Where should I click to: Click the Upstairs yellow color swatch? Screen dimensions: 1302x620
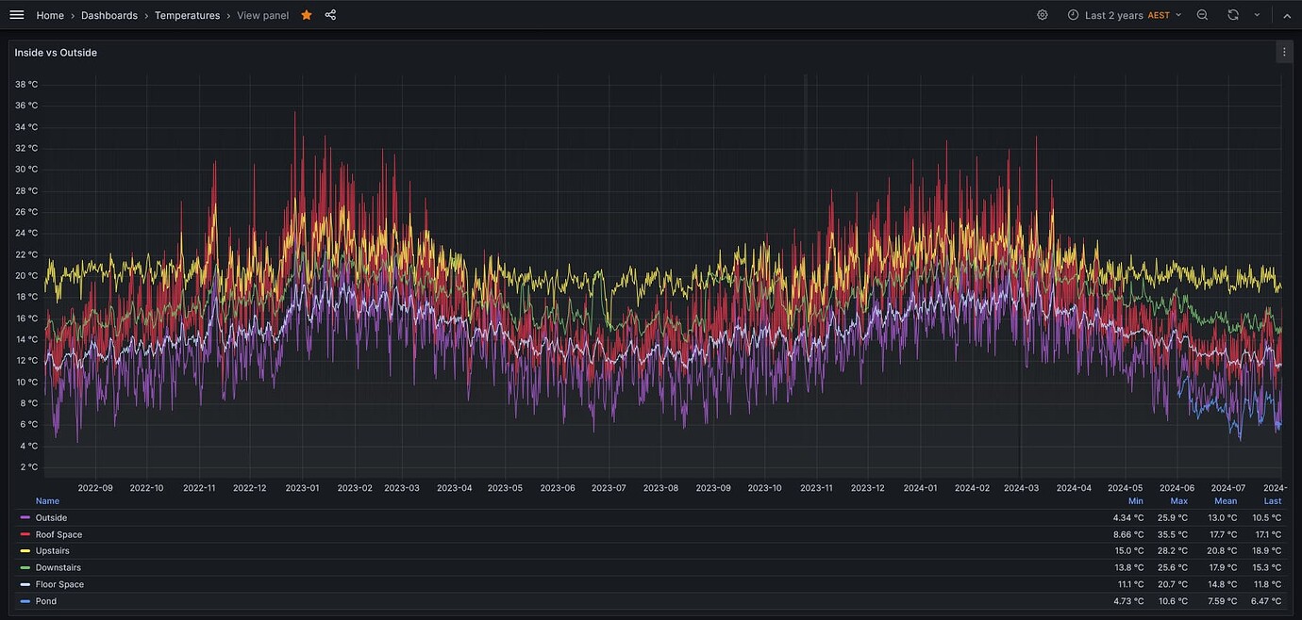(23, 550)
